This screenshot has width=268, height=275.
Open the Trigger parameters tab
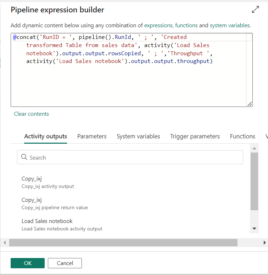[195, 137]
